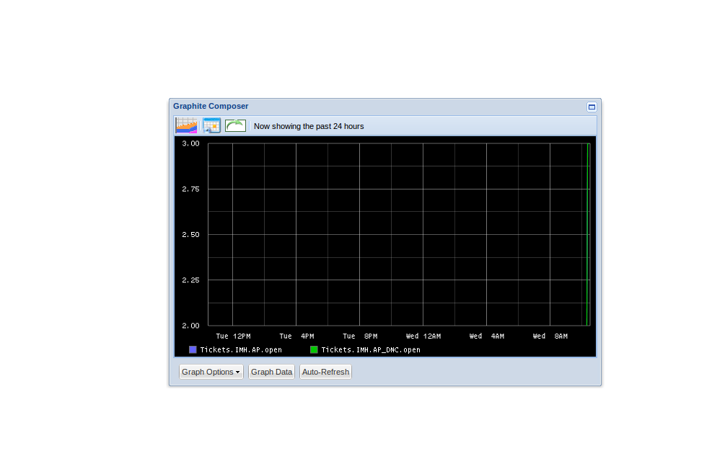Click the green vertical line on graph

(x=589, y=234)
